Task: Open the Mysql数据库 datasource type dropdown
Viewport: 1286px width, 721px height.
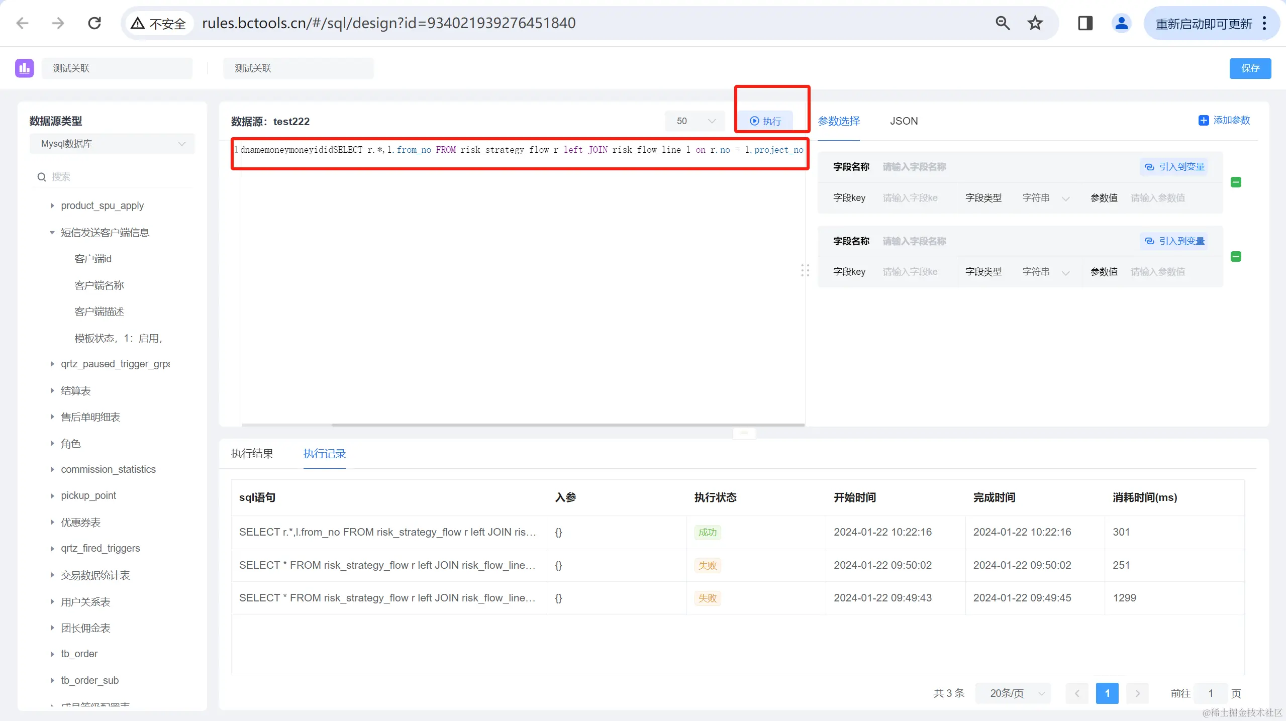Action: [x=112, y=144]
